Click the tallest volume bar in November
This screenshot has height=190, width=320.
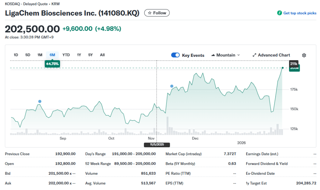pos(168,126)
